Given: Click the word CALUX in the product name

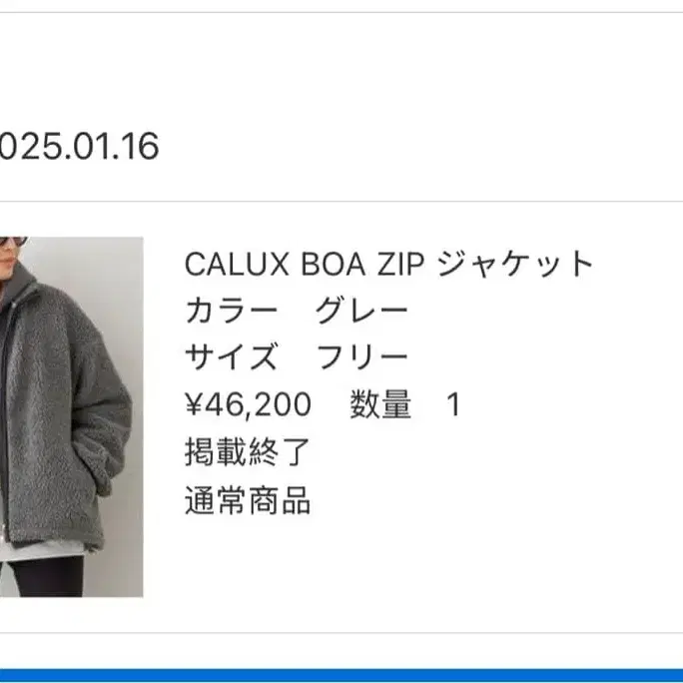Looking at the screenshot, I should point(237,265).
